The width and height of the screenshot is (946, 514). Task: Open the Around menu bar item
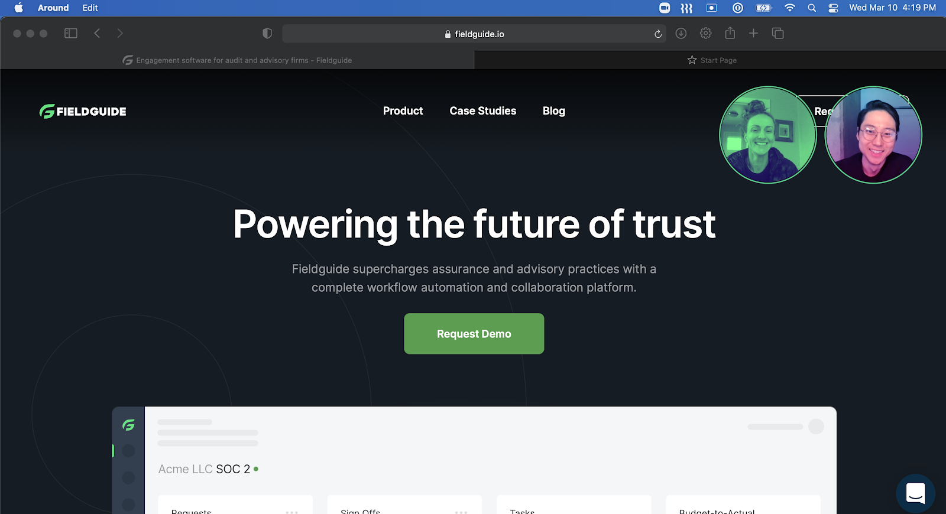(x=53, y=8)
